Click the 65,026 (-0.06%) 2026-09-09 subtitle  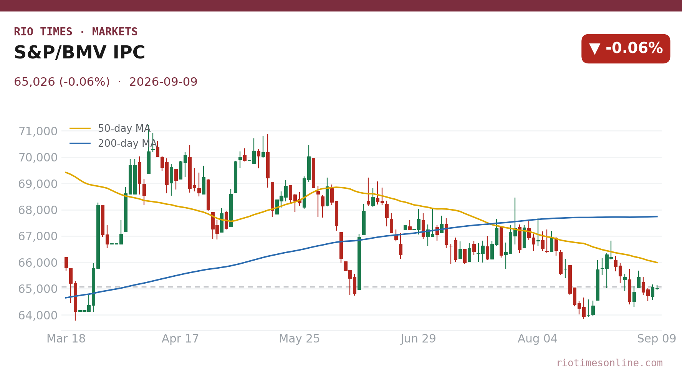point(106,82)
